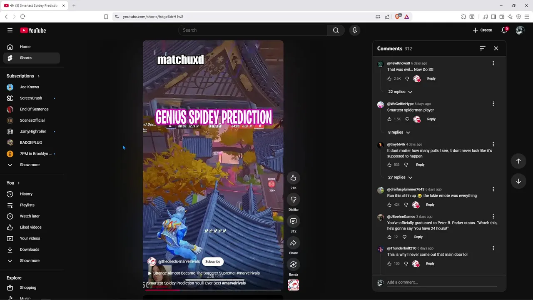Dislike the @FewKnows8 comment

pos(407,78)
